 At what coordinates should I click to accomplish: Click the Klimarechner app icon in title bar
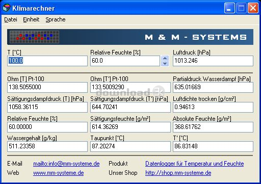click(7, 8)
